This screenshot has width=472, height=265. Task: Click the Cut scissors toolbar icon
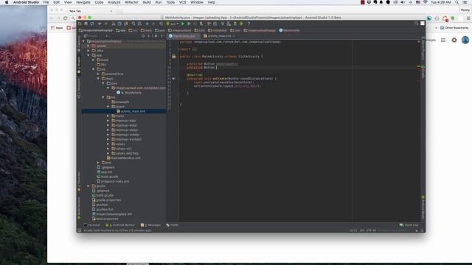(114, 24)
